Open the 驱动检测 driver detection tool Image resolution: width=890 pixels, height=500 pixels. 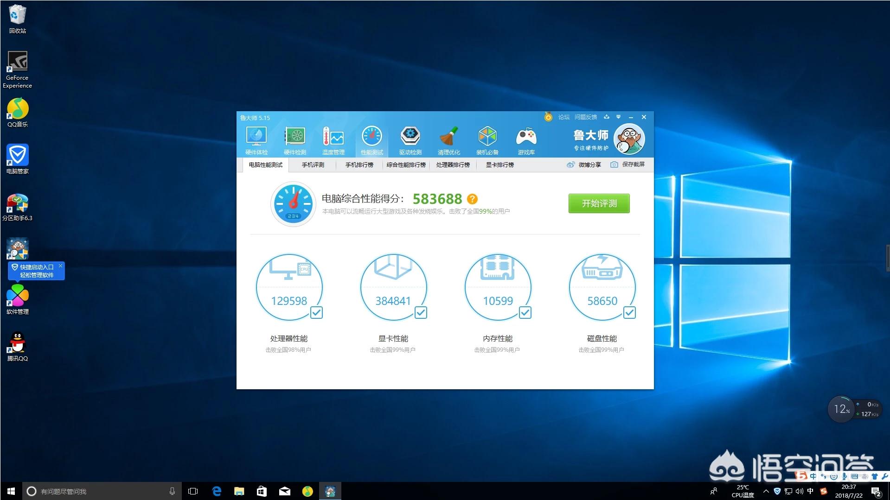[x=410, y=141]
